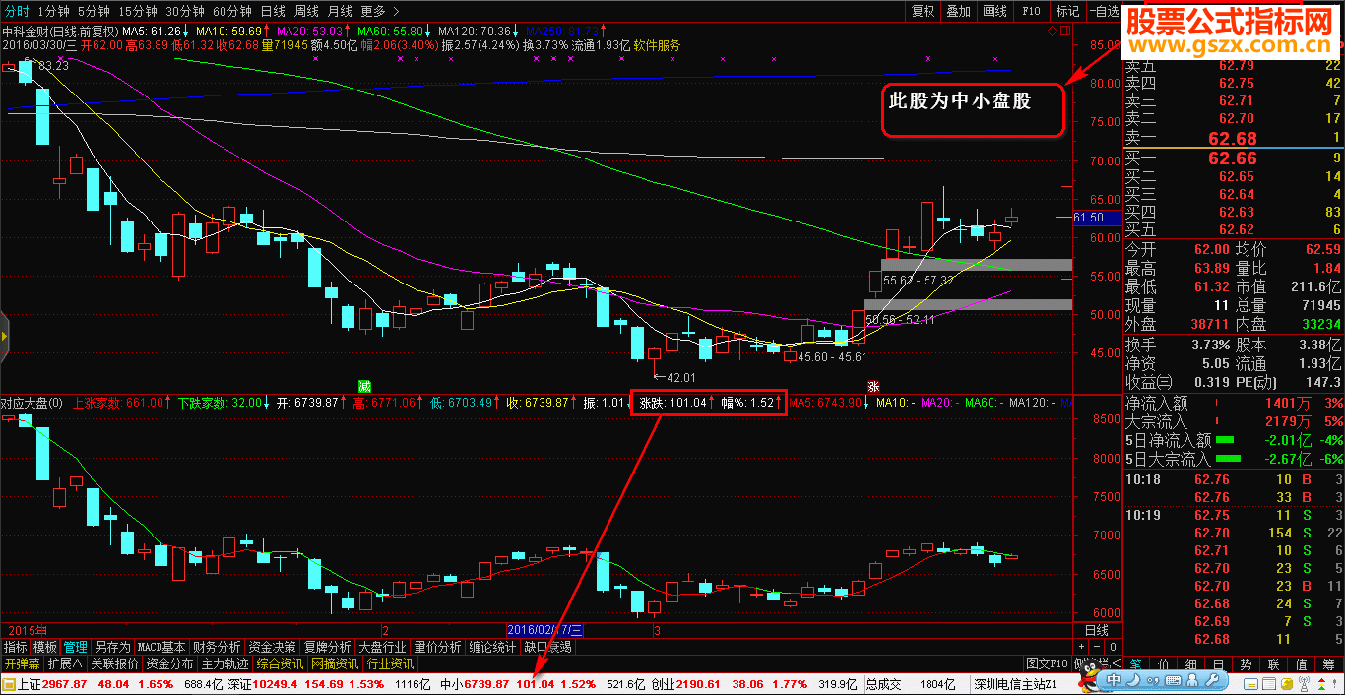1345x695 pixels.
Task: Open the 资金分布 tab
Action: click(x=169, y=663)
